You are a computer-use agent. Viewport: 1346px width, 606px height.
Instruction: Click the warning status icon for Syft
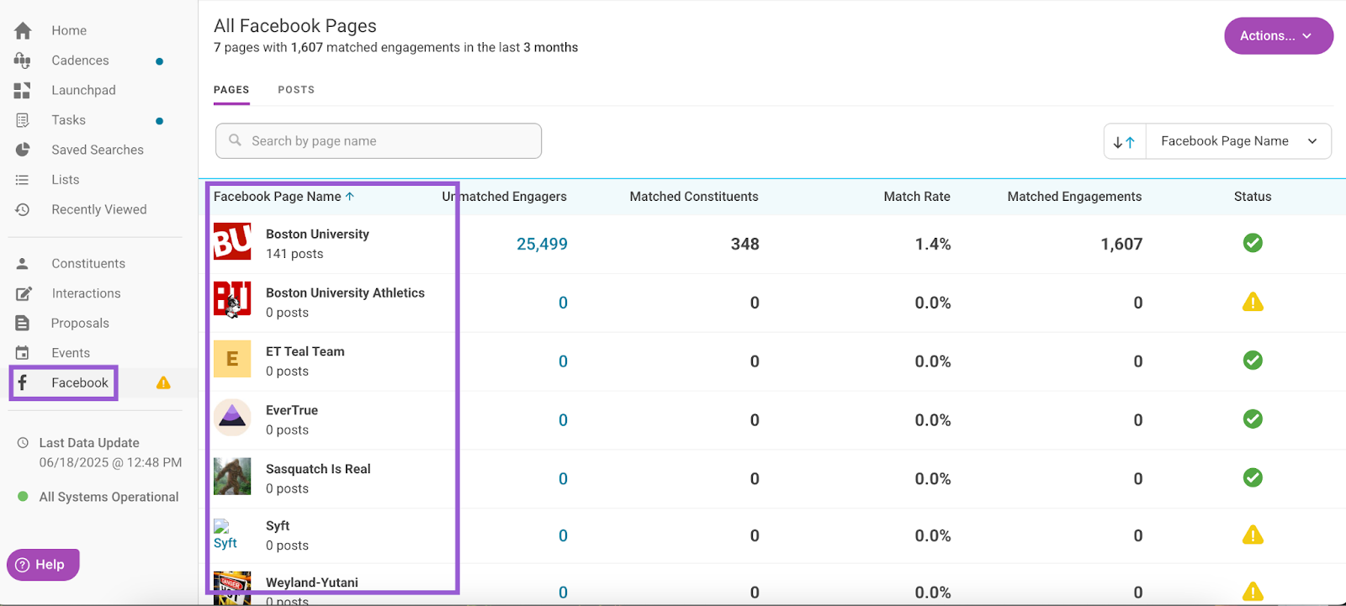(x=1253, y=535)
